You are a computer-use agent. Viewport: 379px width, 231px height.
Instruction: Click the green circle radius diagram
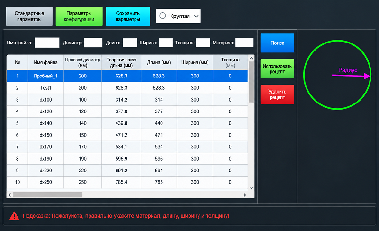tap(337, 75)
